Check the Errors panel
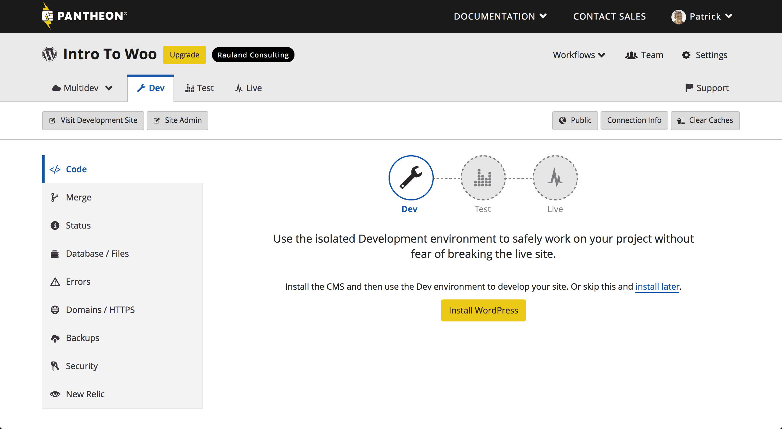Image resolution: width=782 pixels, height=429 pixels. click(78, 281)
